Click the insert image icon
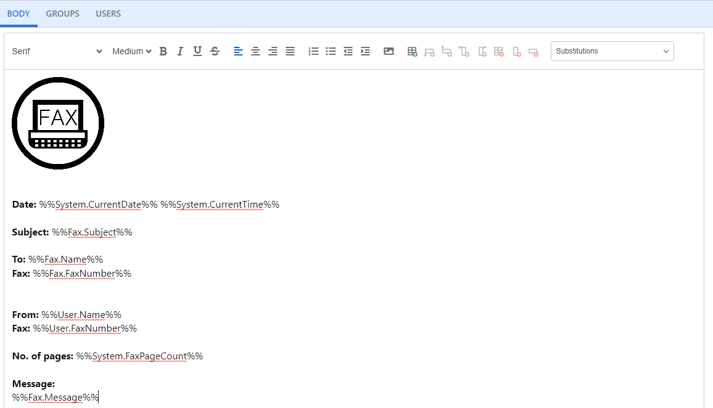The image size is (713, 408). tap(389, 51)
